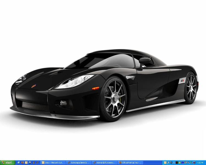Click the second system tray icon after Outlook

pyautogui.click(x=171, y=163)
